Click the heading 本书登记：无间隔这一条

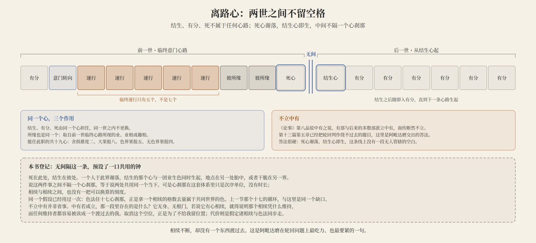(85, 167)
